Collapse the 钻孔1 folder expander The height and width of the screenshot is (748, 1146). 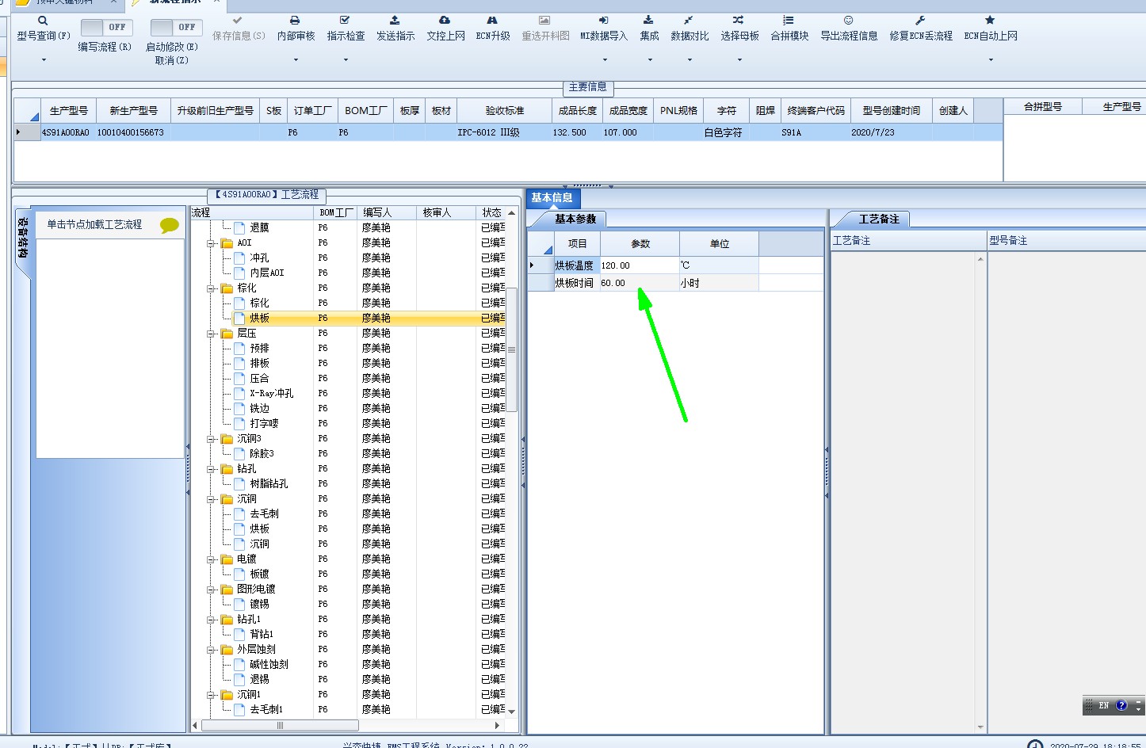(x=211, y=620)
